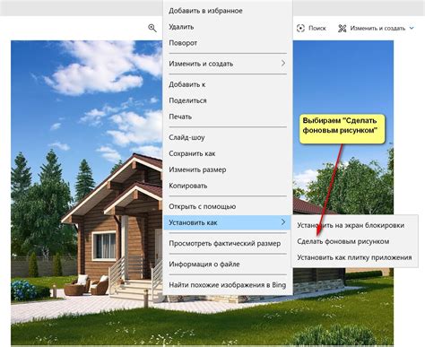The height and width of the screenshot is (347, 425).
Task: Expand the Изменить и создать toolbar chevron
Action: 412,28
